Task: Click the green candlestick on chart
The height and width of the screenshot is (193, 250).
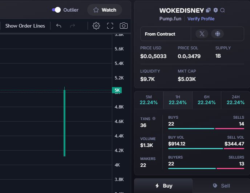Action: [64, 123]
